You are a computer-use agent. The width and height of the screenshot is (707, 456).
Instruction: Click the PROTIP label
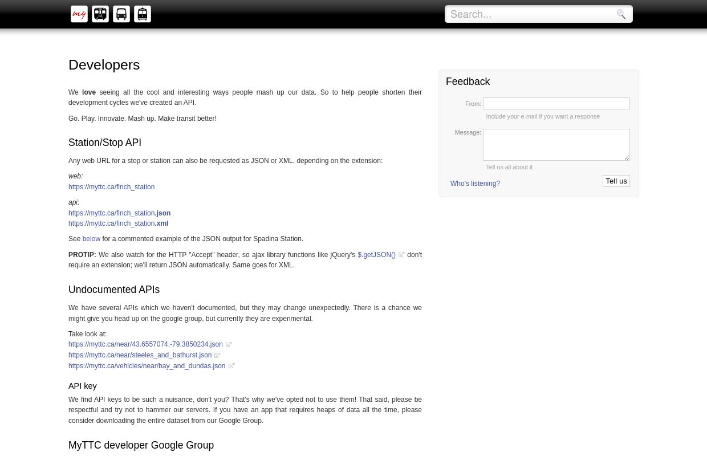coord(82,255)
